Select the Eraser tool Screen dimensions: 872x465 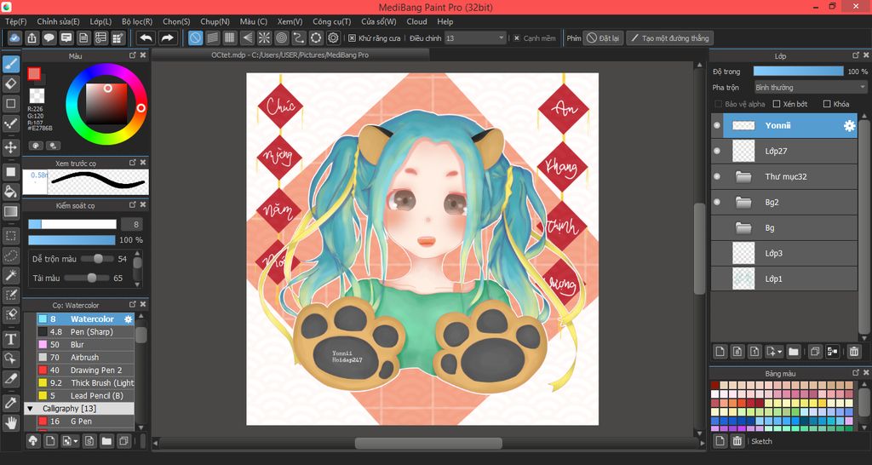[x=10, y=84]
